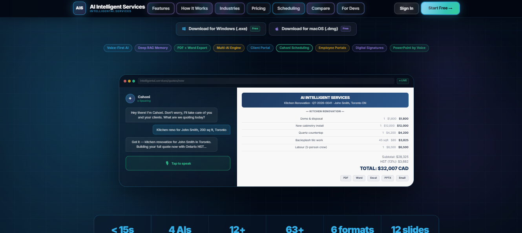Click the INTELLIGENTAI.SERVICES subtitle text
Viewport: 522px width, 233px height.
coord(111,11)
